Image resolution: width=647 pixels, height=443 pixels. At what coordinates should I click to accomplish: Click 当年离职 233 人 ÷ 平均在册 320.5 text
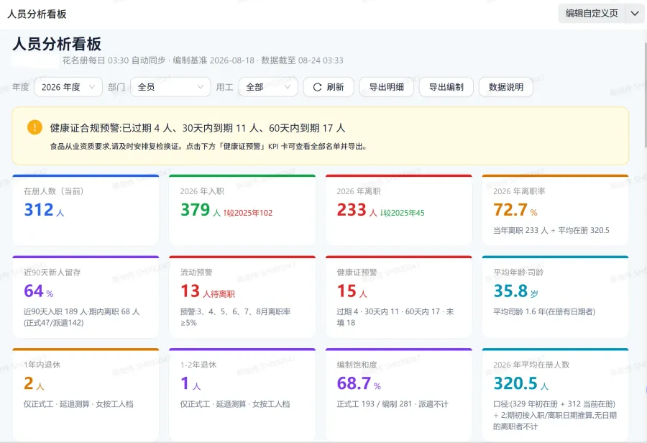point(551,230)
